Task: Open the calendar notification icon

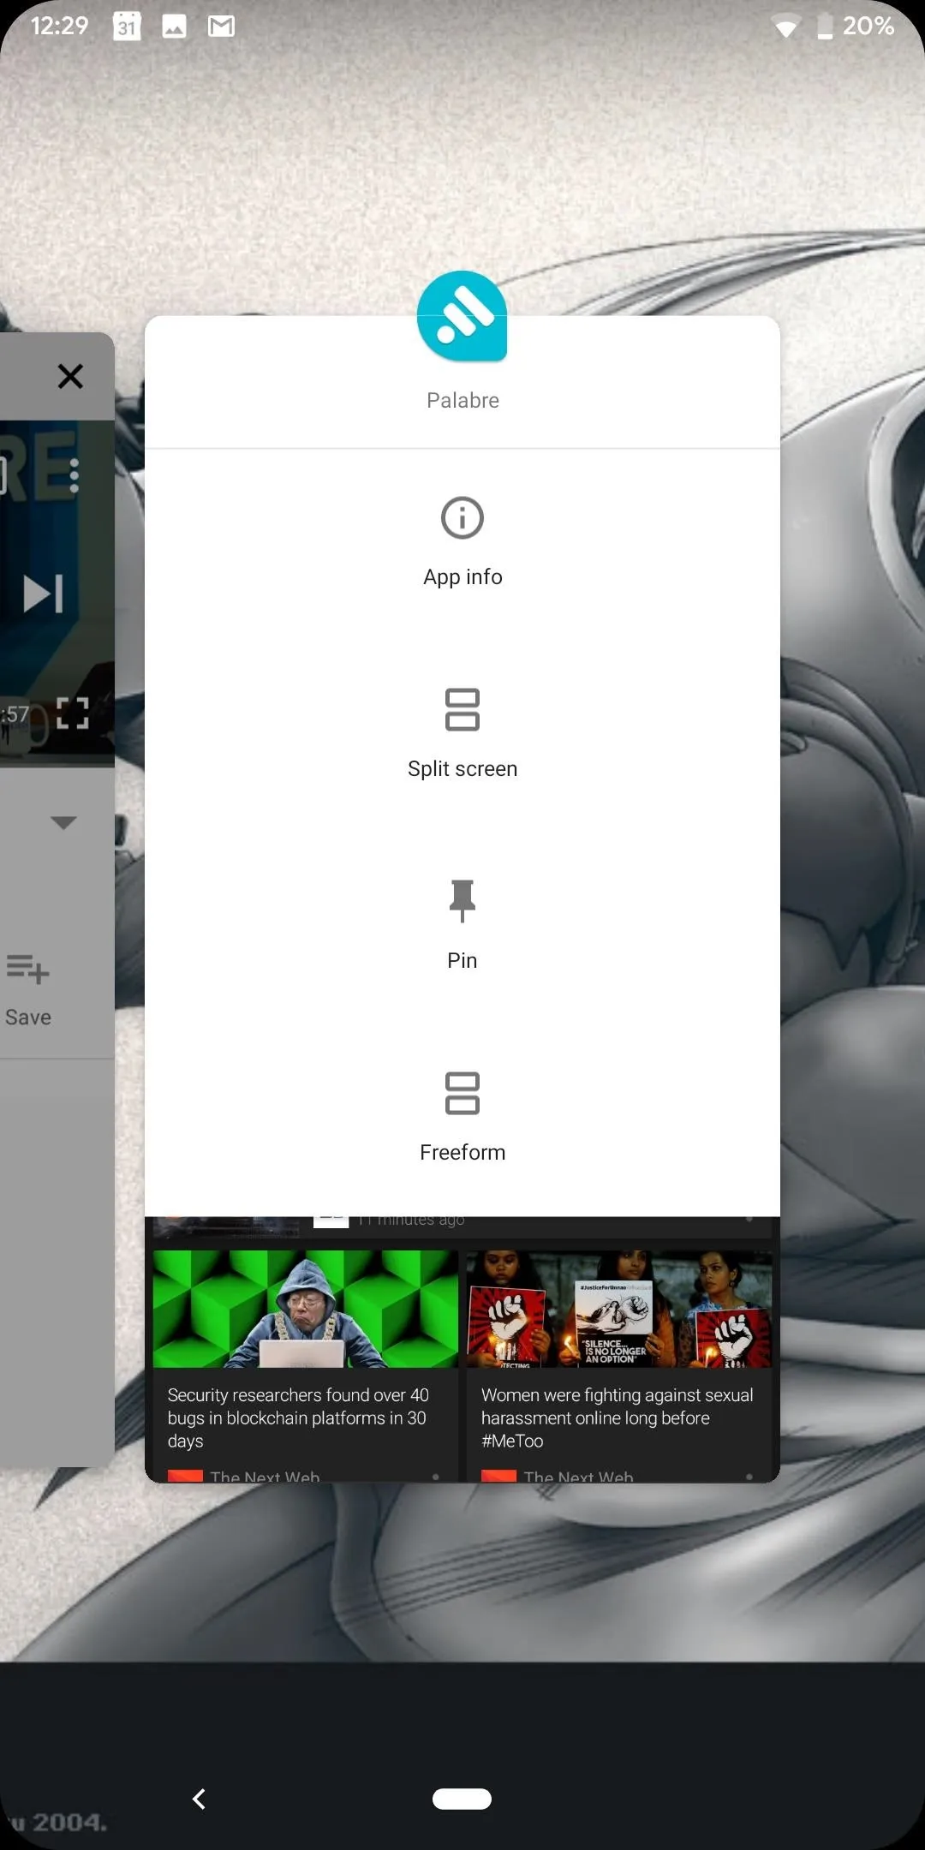Action: coord(127,27)
